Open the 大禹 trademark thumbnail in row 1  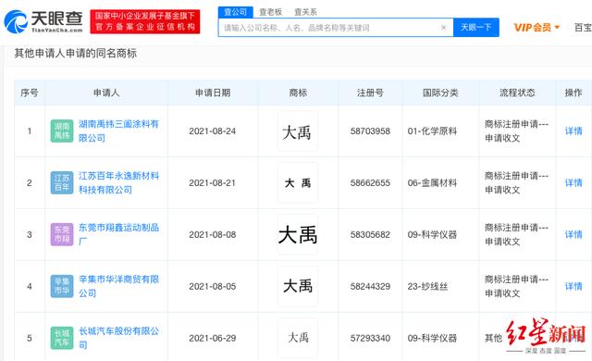(x=298, y=131)
